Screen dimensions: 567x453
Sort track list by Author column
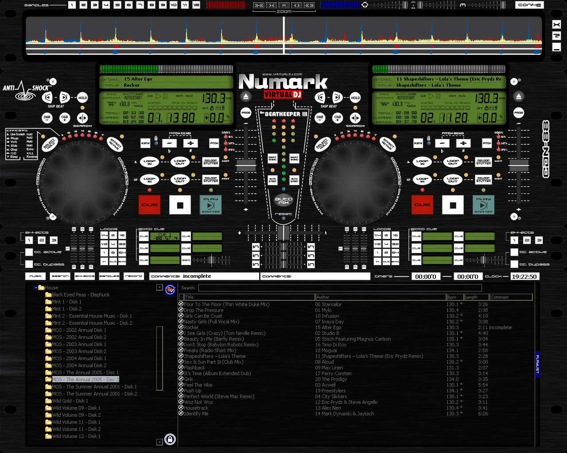click(x=381, y=297)
